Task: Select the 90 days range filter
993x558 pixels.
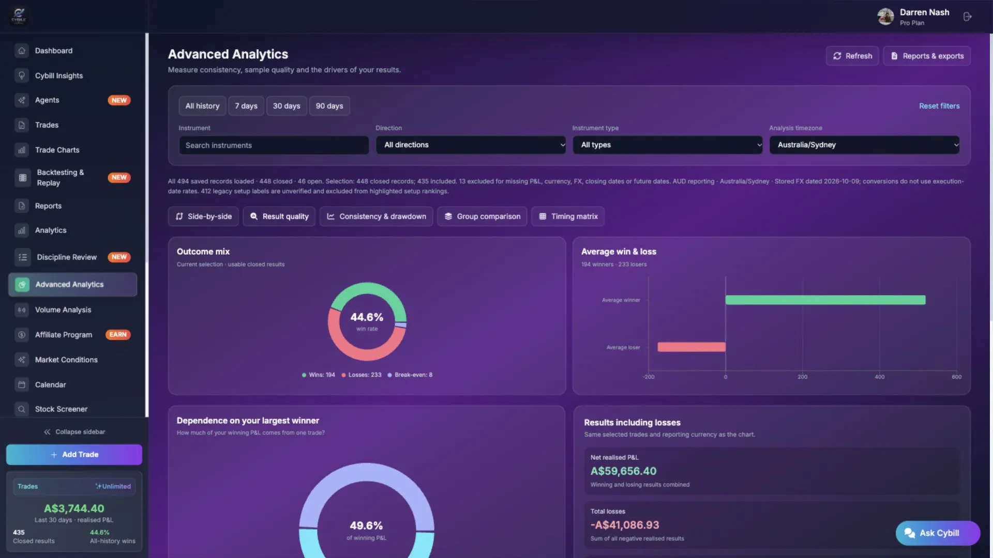Action: (x=329, y=106)
